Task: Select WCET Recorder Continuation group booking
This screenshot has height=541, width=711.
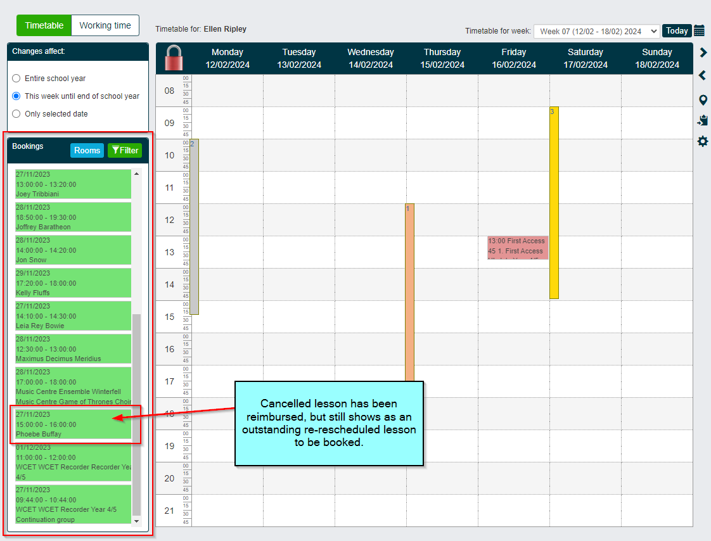Action: click(x=73, y=504)
